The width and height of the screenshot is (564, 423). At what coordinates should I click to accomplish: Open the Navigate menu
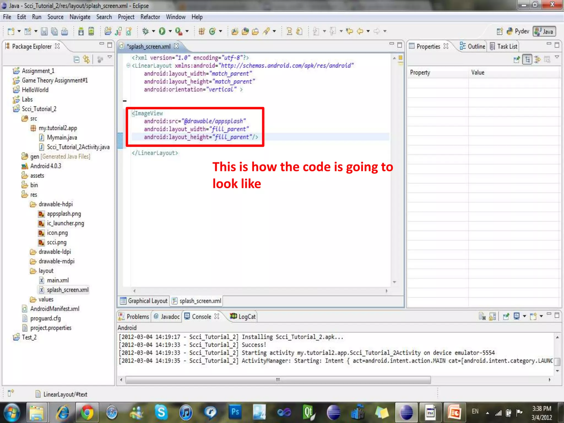80,17
